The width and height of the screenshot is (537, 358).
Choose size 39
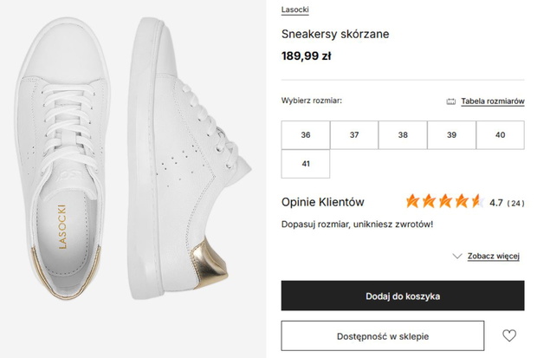click(451, 134)
